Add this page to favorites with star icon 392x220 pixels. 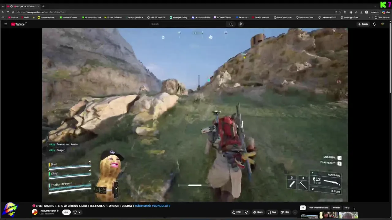(340, 12)
